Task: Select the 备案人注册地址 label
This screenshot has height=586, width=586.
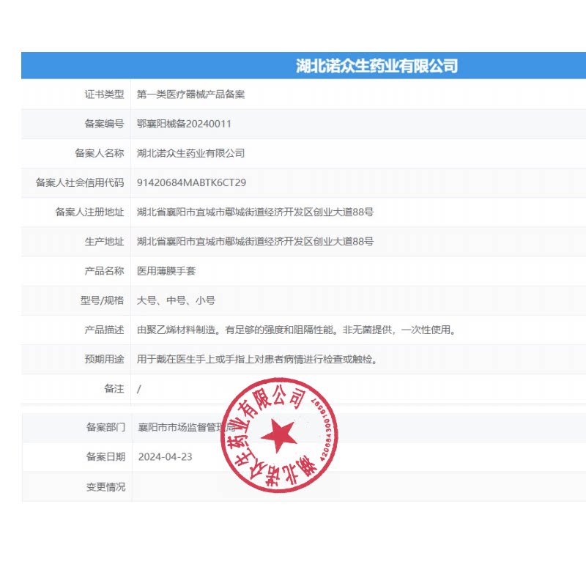Action: 89,212
